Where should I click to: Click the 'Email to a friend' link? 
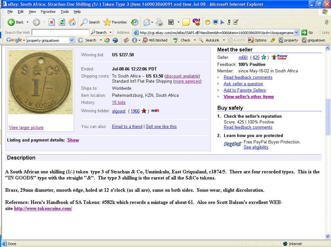point(127,127)
